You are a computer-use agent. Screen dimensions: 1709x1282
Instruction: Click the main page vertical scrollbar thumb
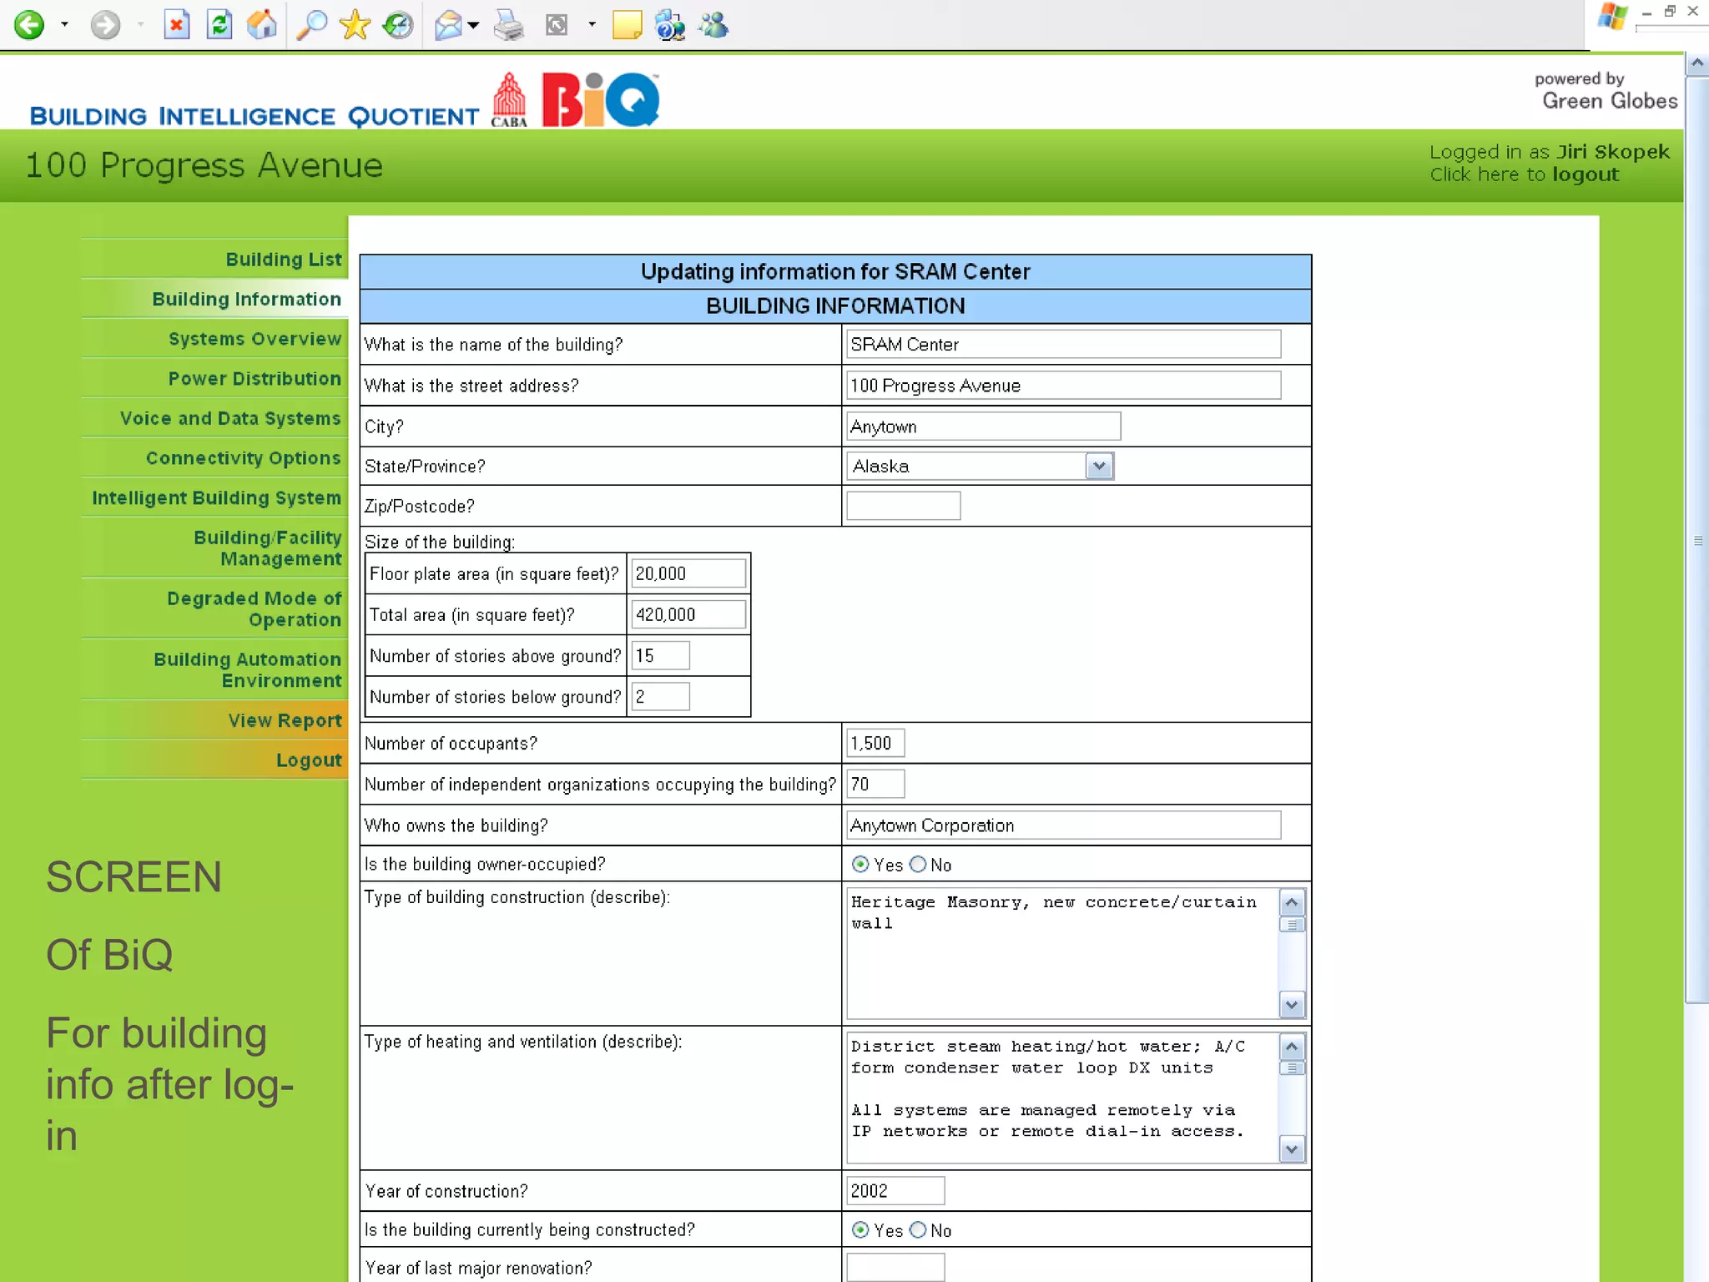coord(1696,540)
